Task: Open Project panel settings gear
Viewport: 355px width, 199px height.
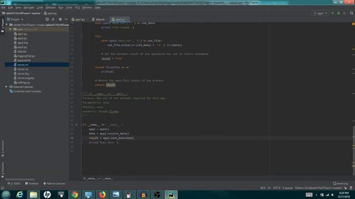Action: click(60, 19)
